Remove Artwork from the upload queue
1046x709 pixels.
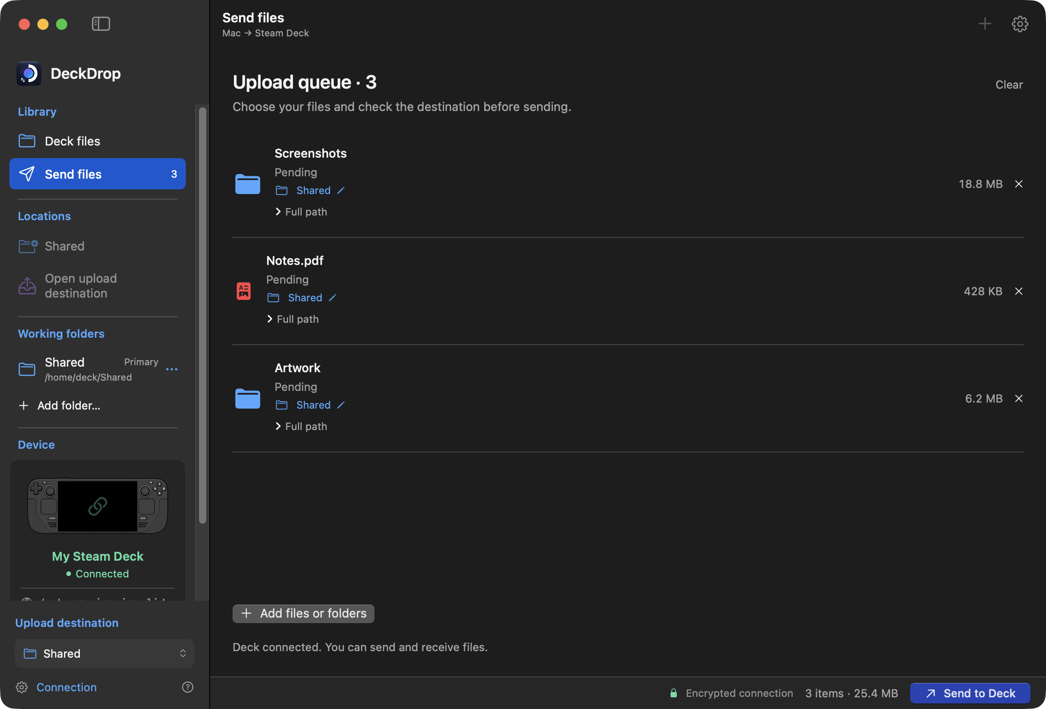click(x=1019, y=399)
